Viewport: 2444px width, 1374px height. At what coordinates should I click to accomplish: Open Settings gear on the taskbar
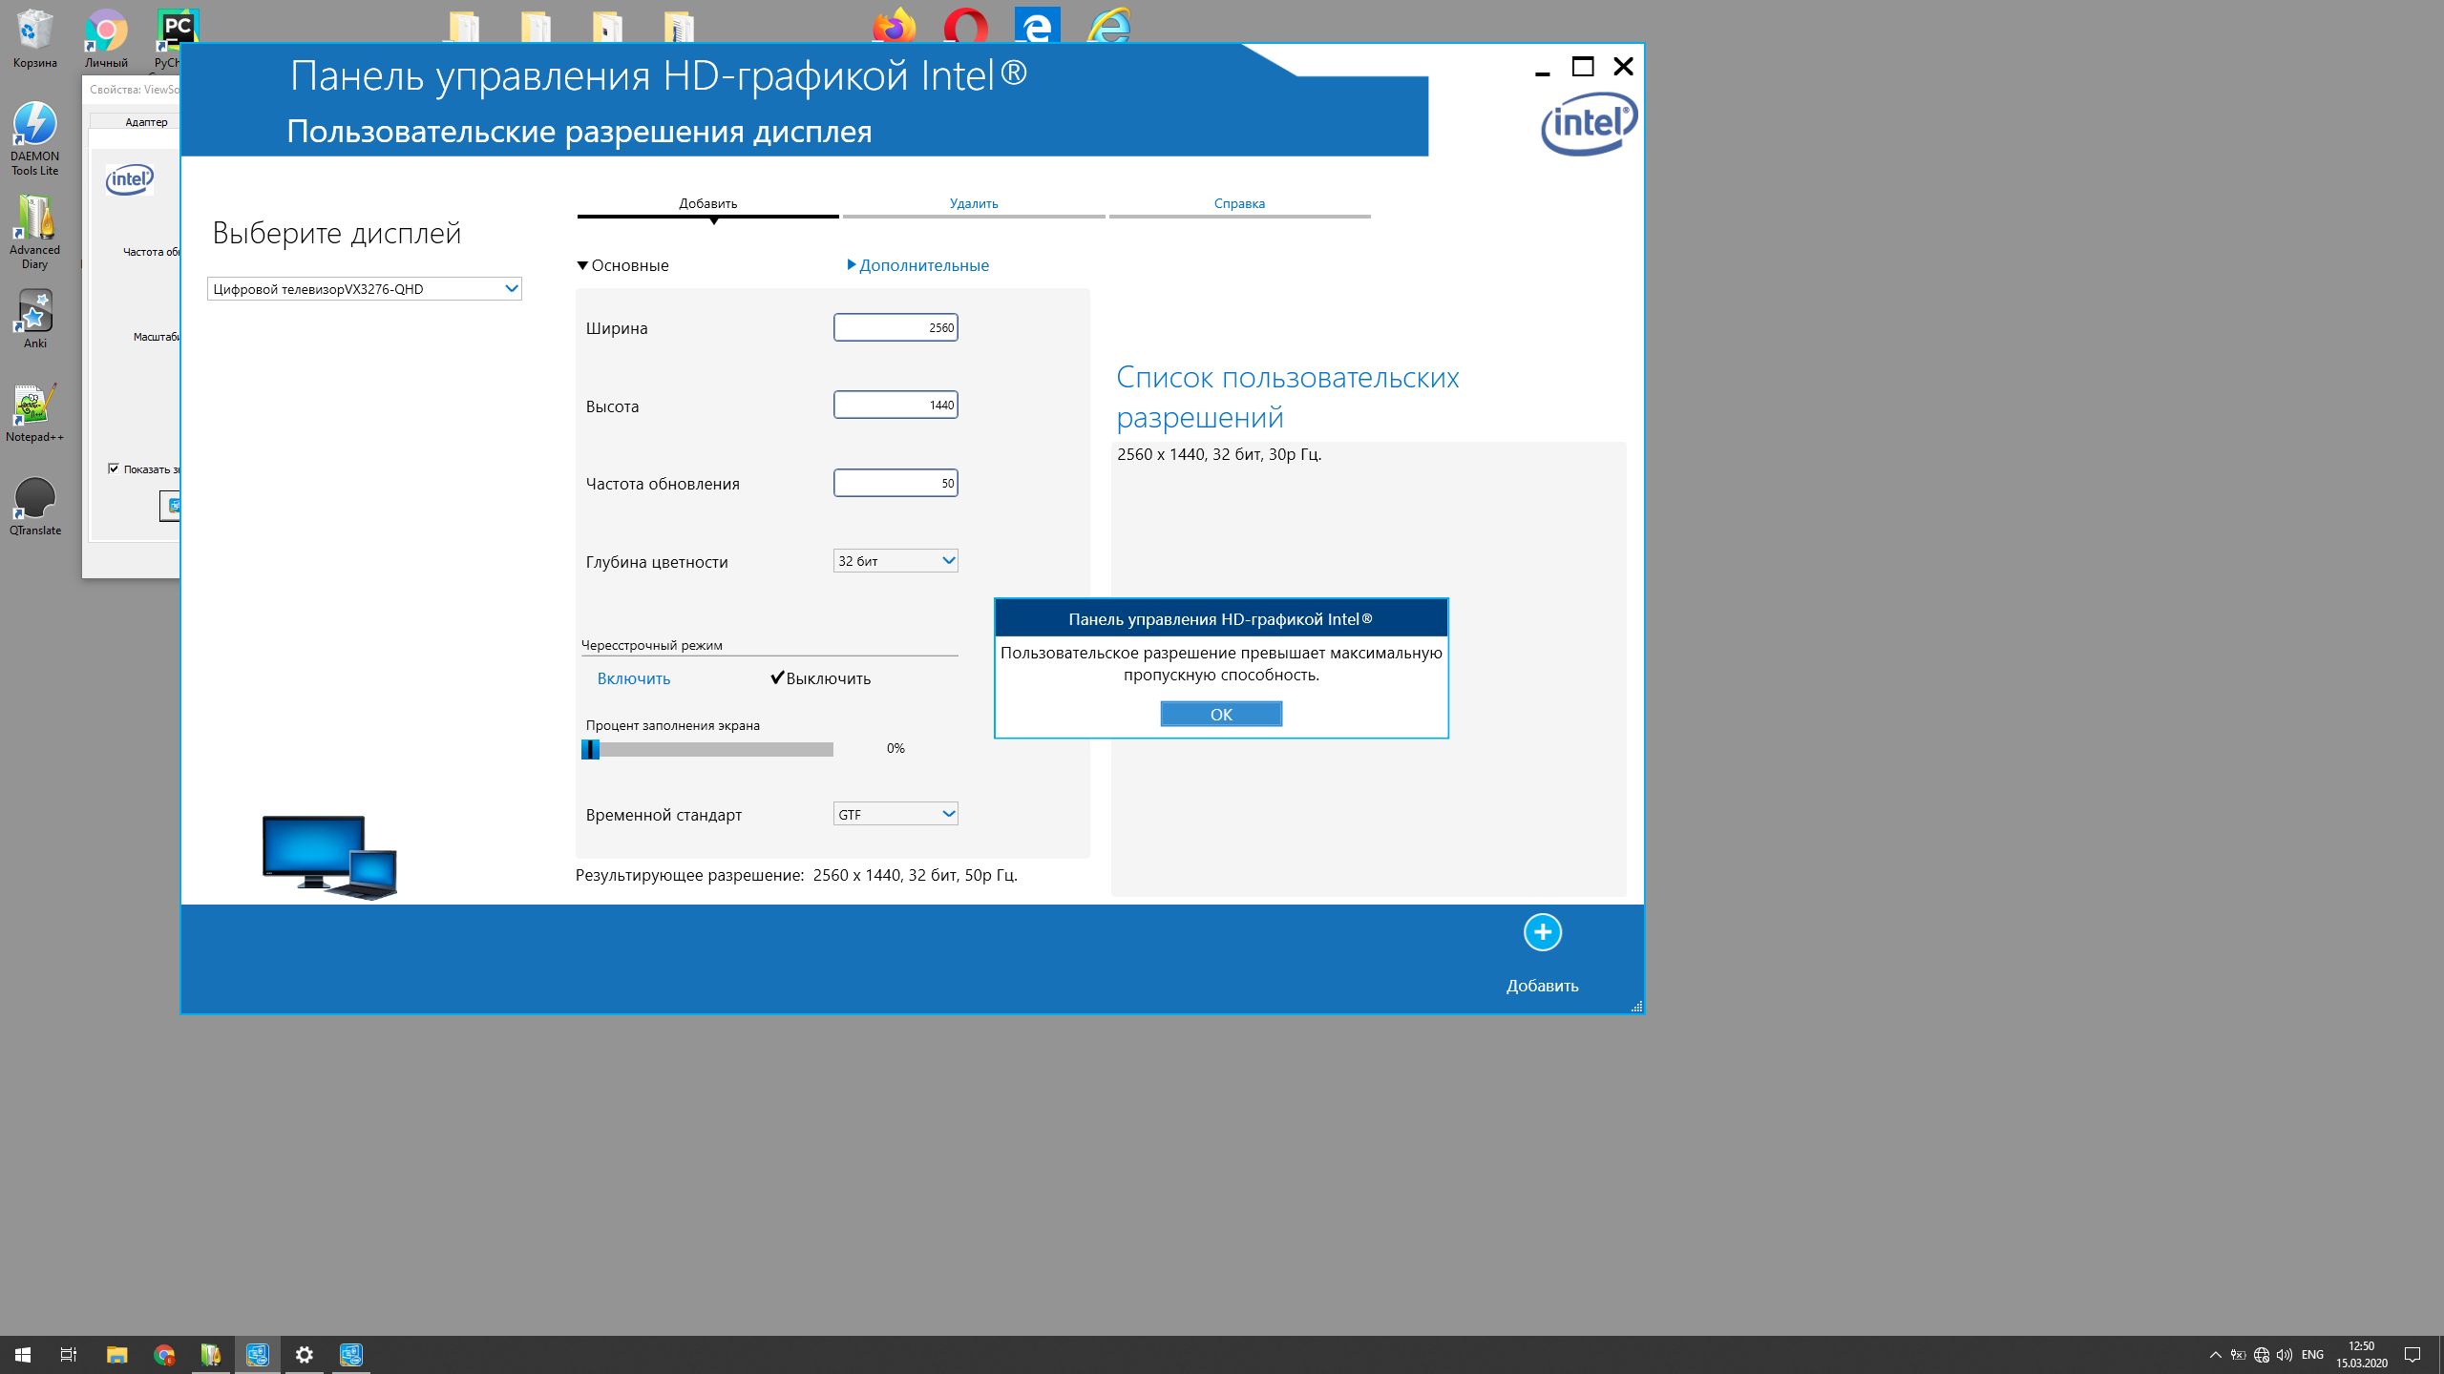[x=305, y=1355]
